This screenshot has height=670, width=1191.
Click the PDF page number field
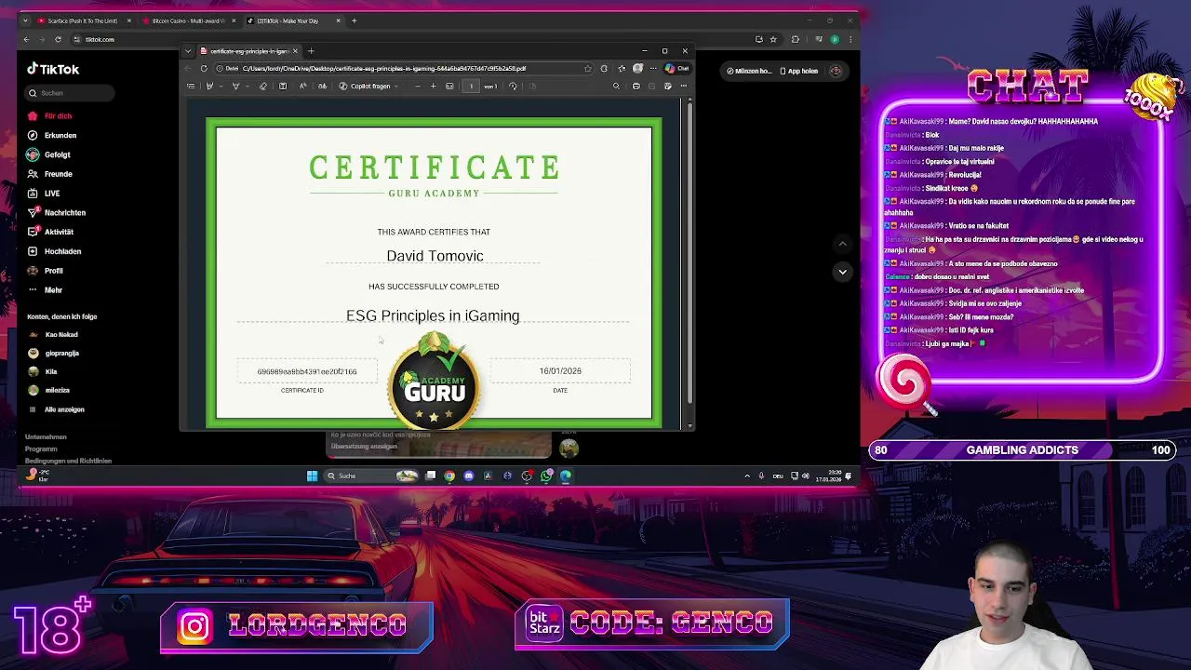click(x=471, y=87)
